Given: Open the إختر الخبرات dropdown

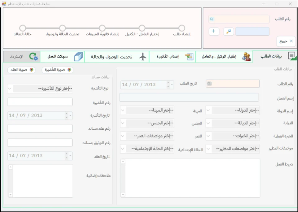Looking at the screenshot, I should 233,136.
